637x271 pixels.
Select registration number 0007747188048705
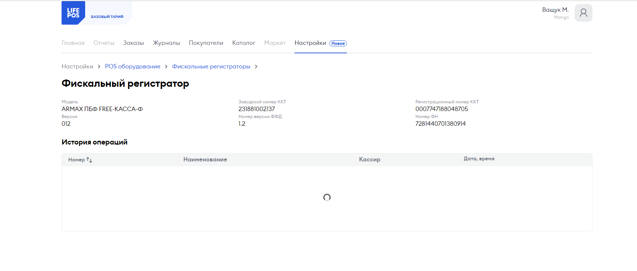click(x=442, y=109)
